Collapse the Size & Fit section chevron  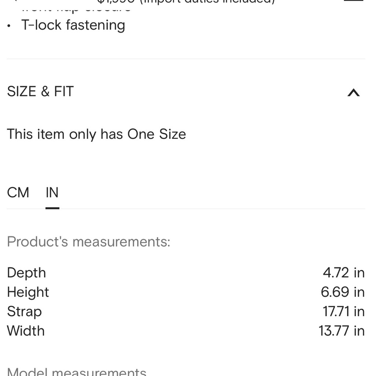point(353,92)
